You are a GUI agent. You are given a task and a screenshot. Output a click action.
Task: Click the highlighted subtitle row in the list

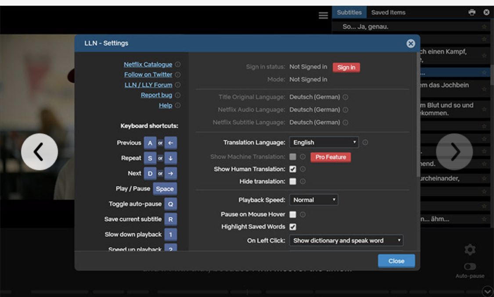pyautogui.click(x=455, y=72)
